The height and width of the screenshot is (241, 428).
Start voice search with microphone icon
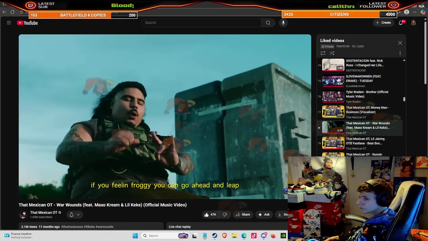click(x=283, y=23)
